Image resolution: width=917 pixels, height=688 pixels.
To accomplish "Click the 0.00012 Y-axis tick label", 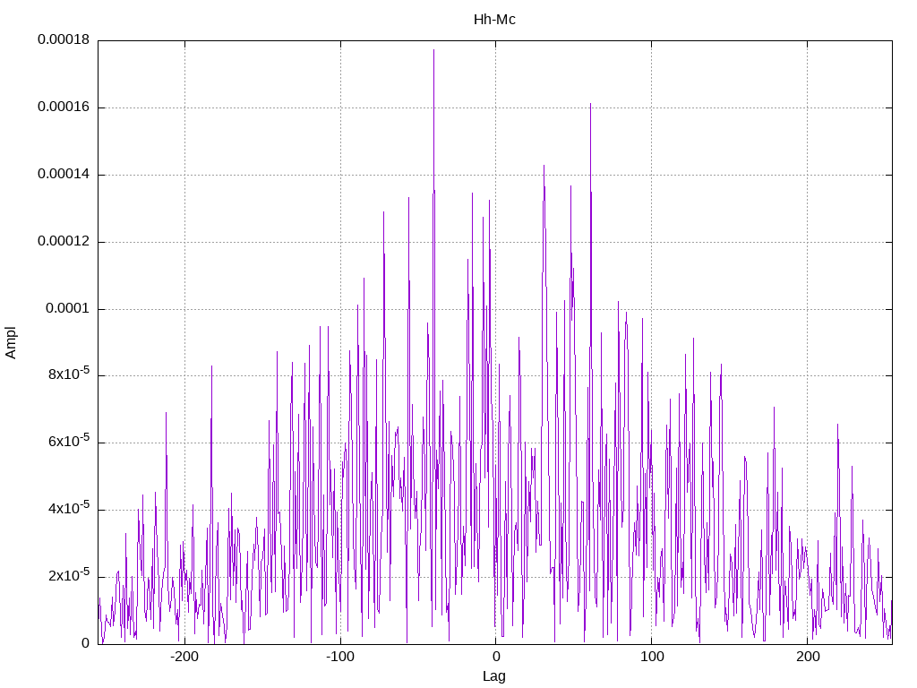I will coord(64,242).
